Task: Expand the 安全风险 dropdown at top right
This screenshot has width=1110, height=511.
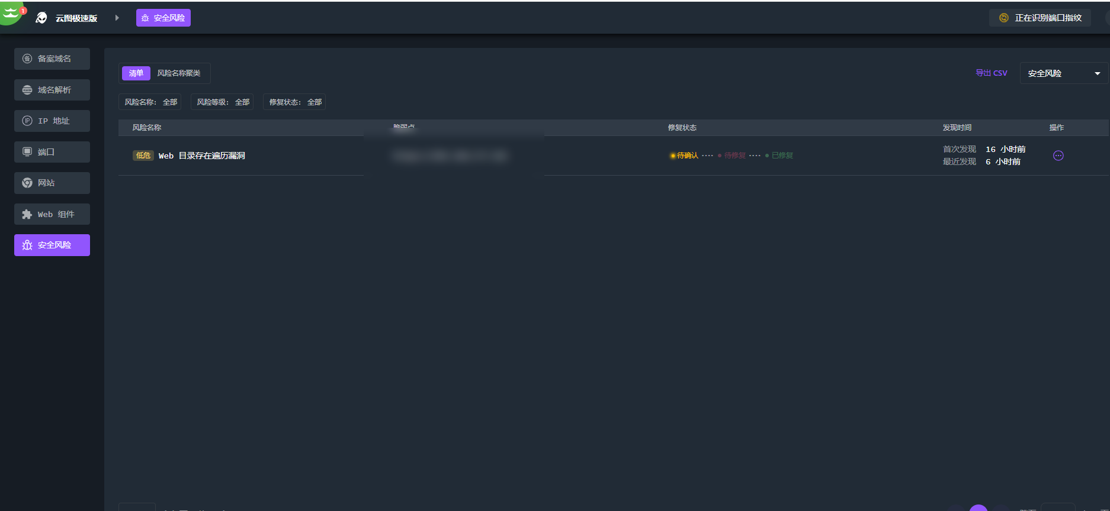Action: (1064, 73)
